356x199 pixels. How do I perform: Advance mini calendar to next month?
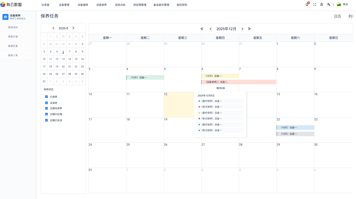tap(73, 28)
